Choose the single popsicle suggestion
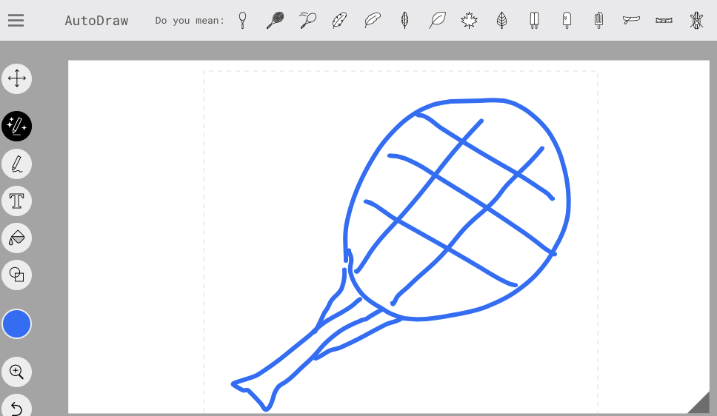Image resolution: width=717 pixels, height=416 pixels. pos(567,20)
